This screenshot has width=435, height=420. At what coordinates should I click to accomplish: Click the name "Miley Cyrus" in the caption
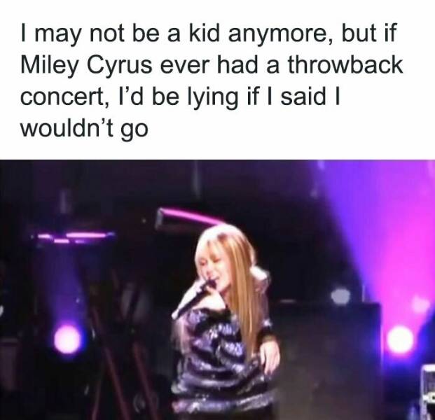[86, 66]
